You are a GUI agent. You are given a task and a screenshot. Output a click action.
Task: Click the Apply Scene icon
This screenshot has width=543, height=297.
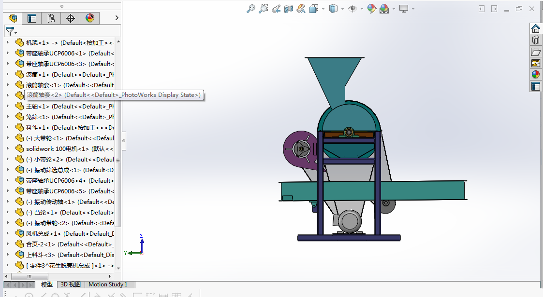coord(384,9)
